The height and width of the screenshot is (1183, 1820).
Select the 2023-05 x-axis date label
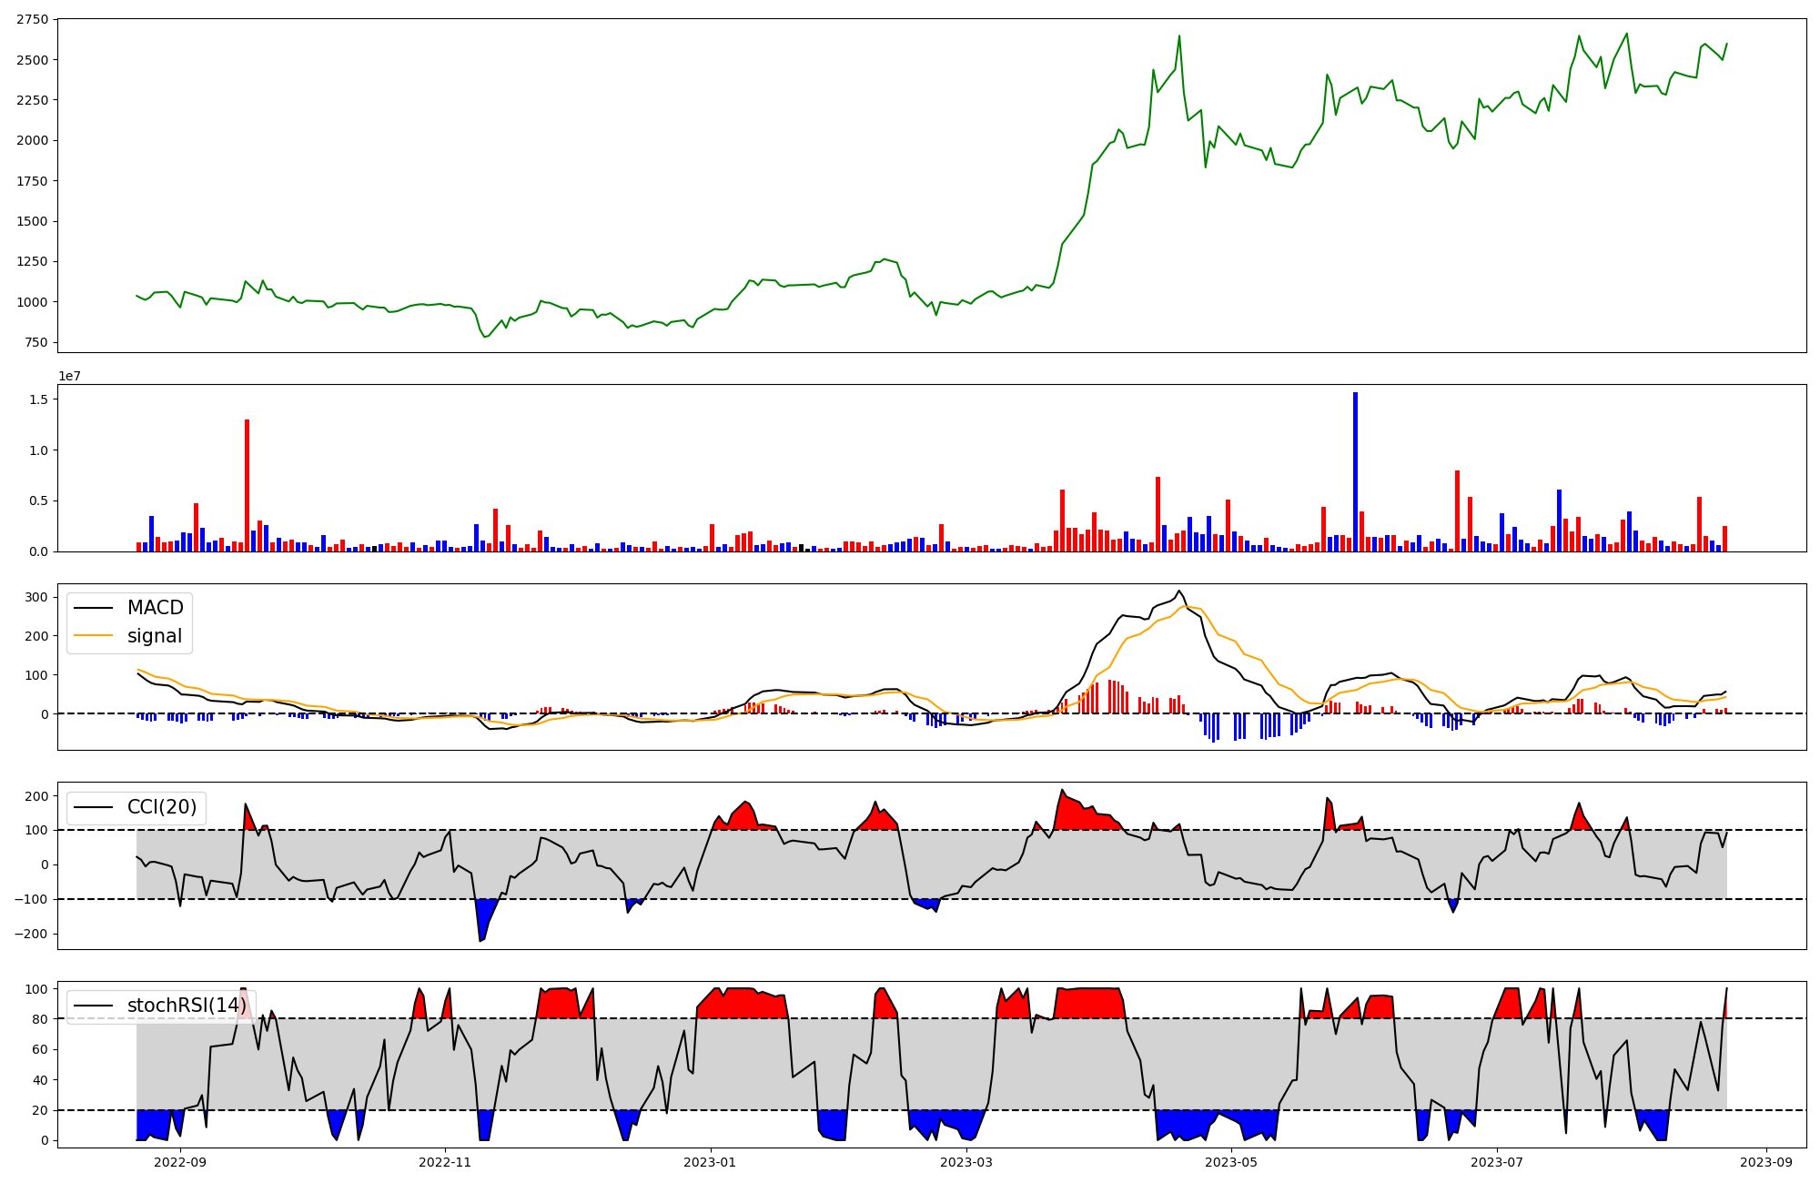(1231, 1162)
